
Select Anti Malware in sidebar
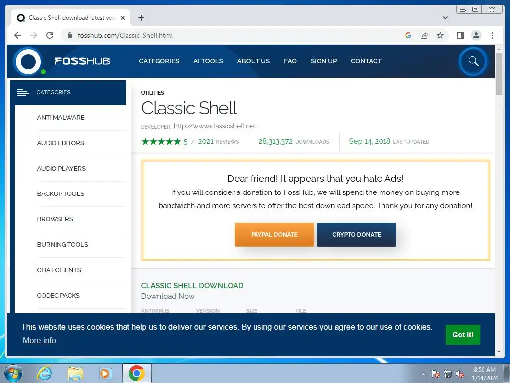[x=60, y=118]
